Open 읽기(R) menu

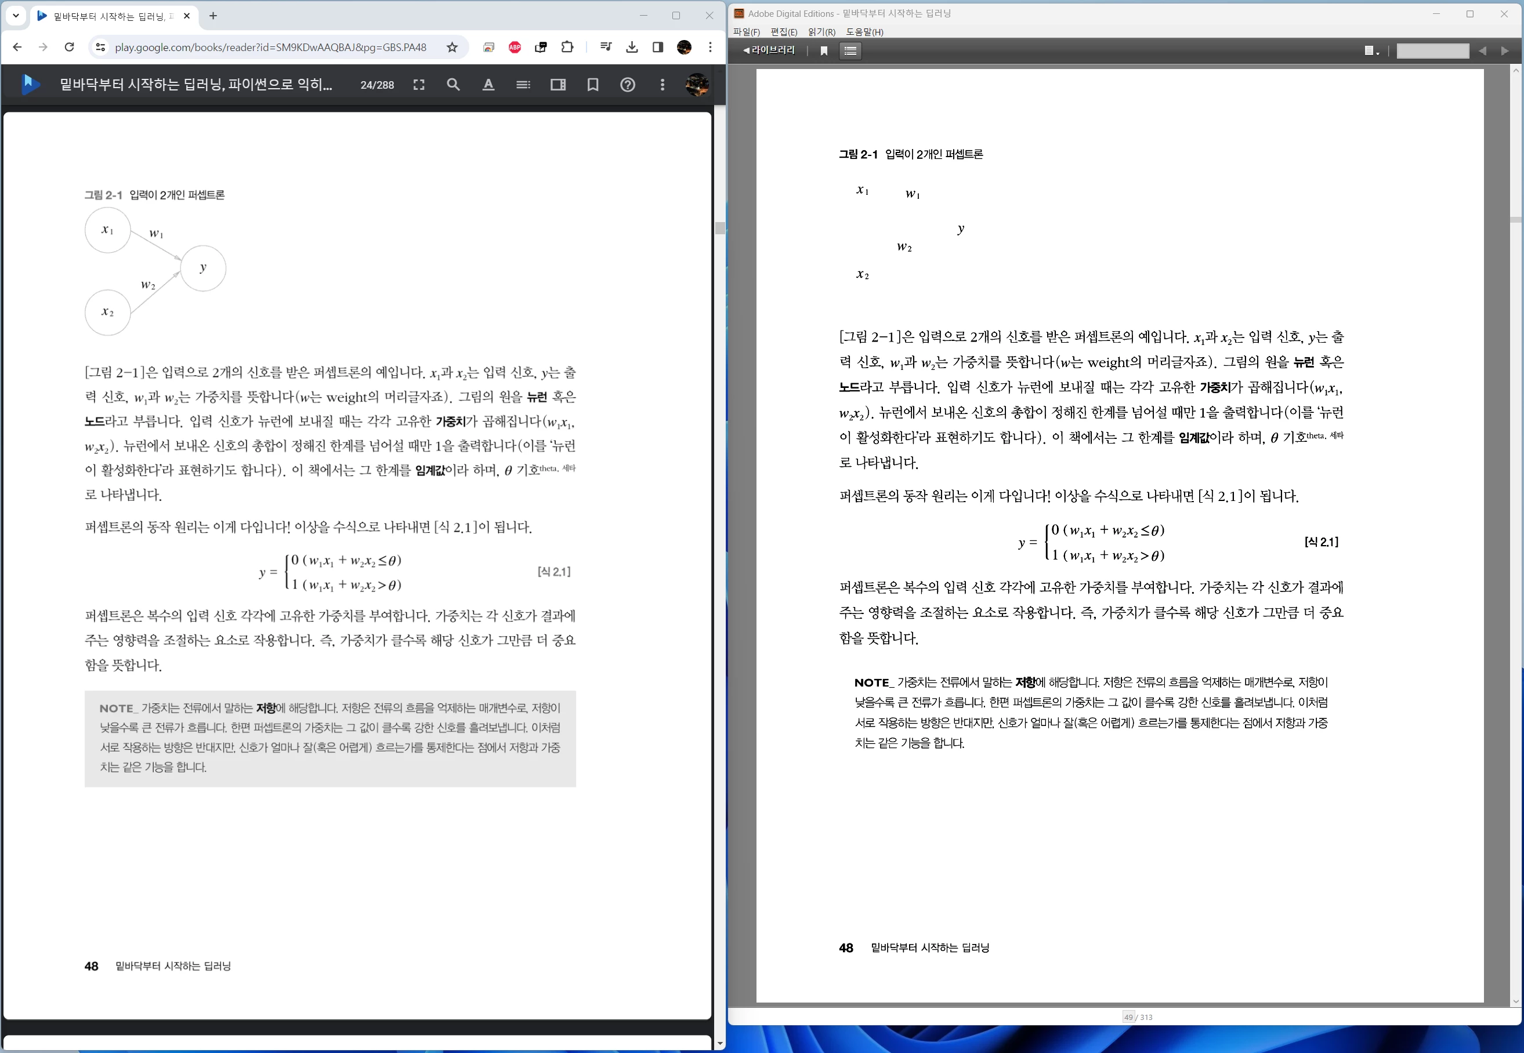click(x=821, y=32)
